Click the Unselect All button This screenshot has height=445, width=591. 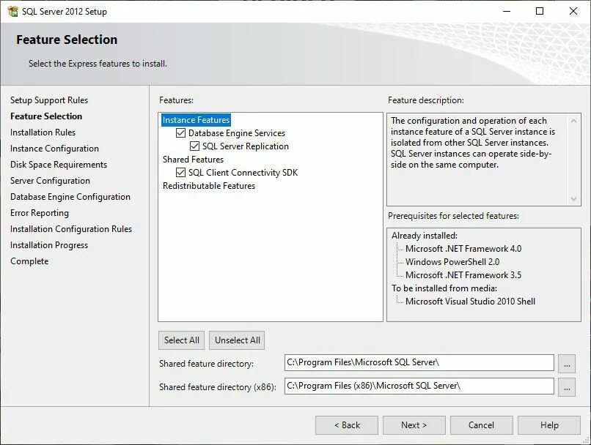[x=237, y=340]
